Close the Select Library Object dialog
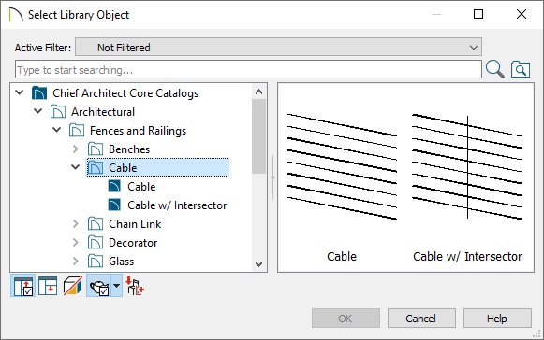This screenshot has width=544, height=340. click(x=522, y=14)
